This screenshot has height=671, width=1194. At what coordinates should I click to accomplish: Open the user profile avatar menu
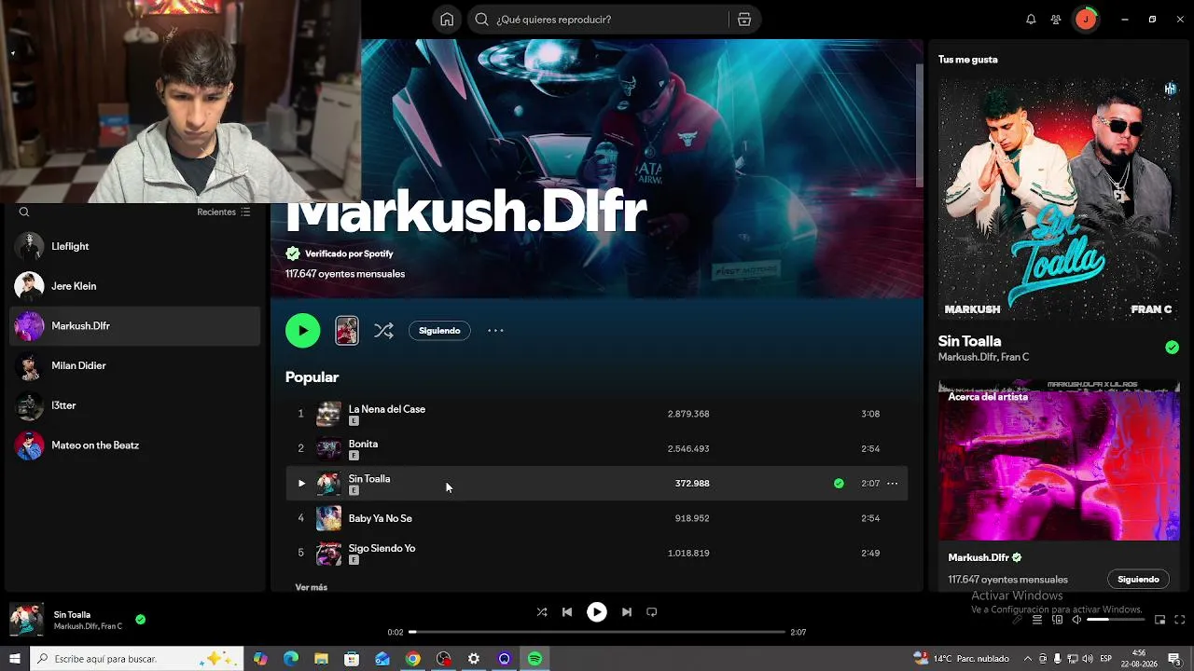(1086, 20)
